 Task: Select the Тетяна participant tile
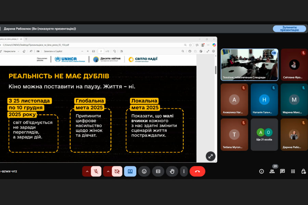(234, 135)
